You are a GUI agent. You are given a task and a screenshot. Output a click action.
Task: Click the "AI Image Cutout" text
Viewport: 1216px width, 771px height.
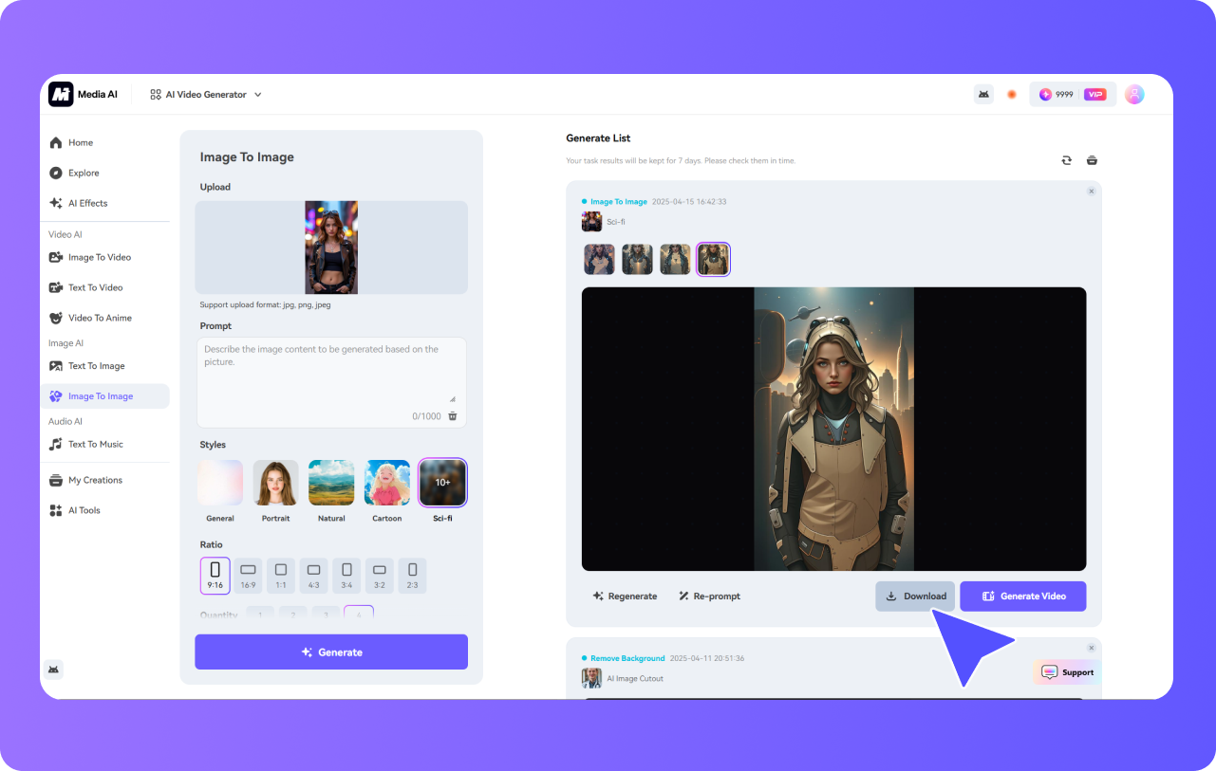pos(635,679)
